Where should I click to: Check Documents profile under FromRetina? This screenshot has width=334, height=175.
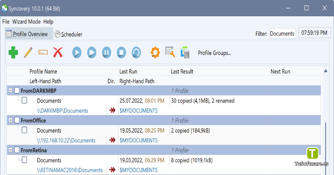25,160
